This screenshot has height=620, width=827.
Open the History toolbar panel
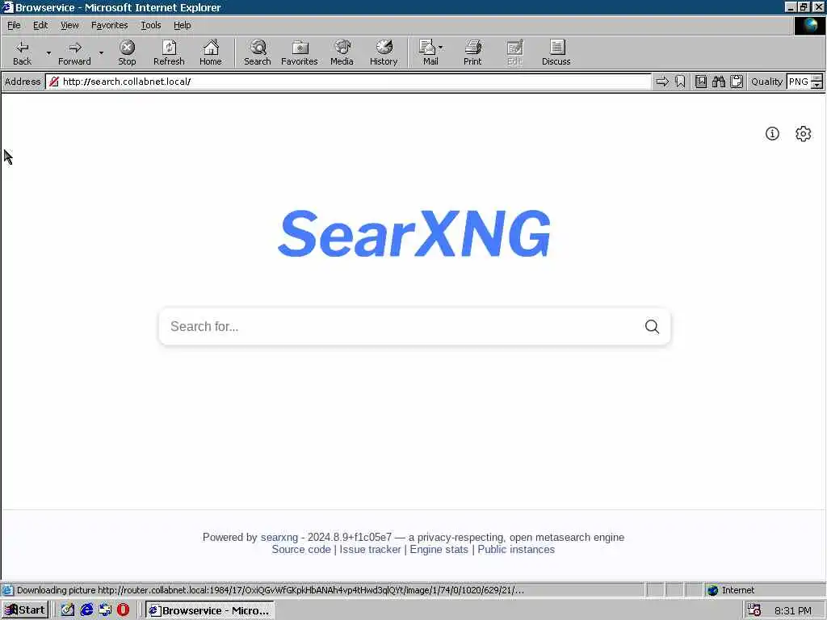[x=384, y=52]
